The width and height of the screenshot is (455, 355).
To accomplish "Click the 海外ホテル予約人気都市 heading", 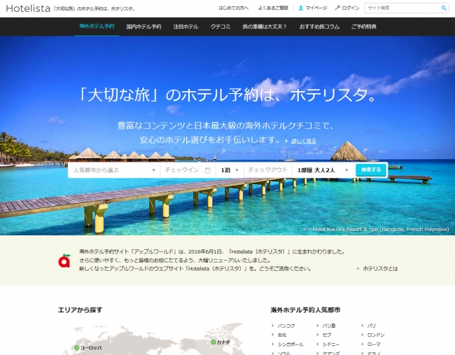I will coord(305,310).
